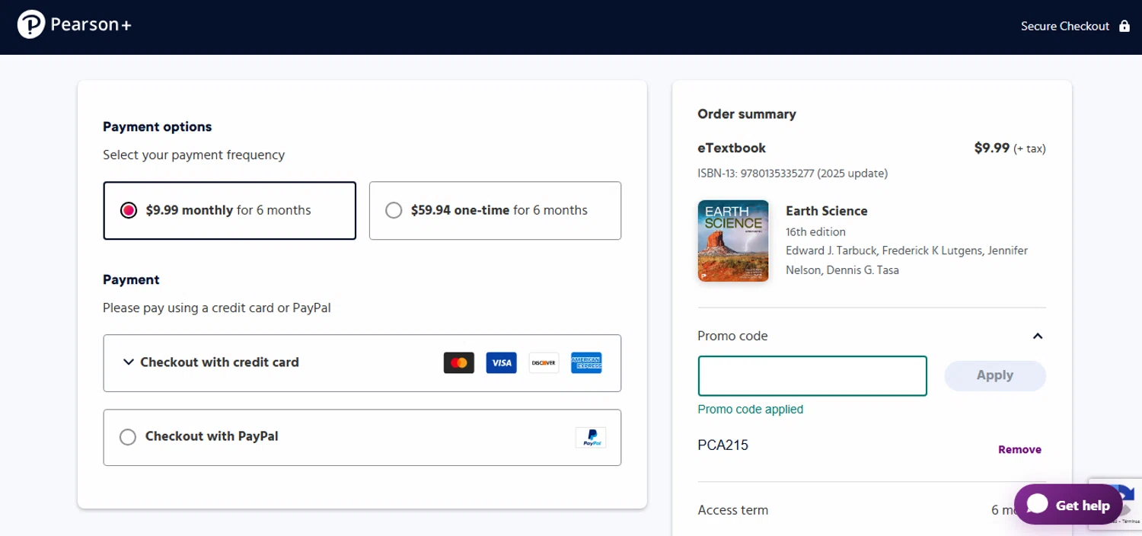Remove promo code PCA215
The width and height of the screenshot is (1142, 536).
point(1019,449)
